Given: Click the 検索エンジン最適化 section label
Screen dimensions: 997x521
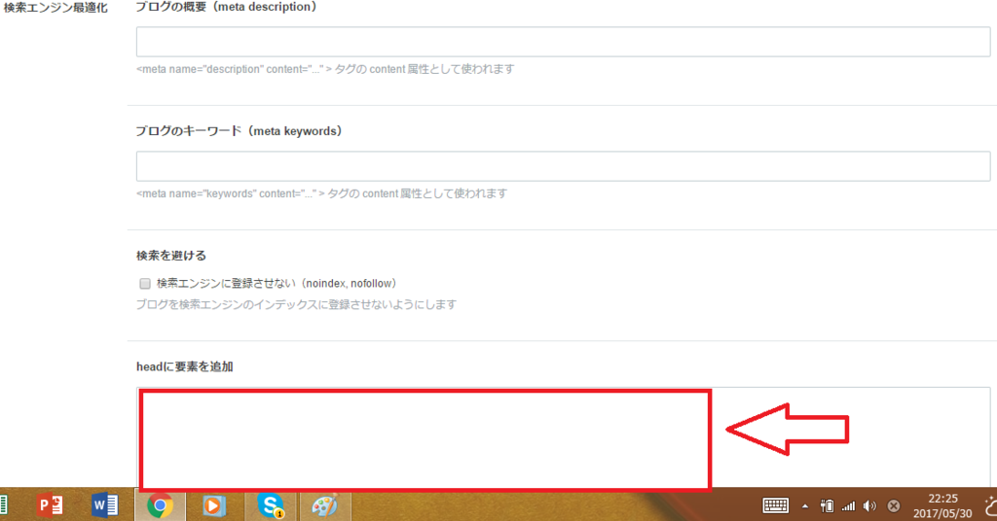Looking at the screenshot, I should click(55, 8).
